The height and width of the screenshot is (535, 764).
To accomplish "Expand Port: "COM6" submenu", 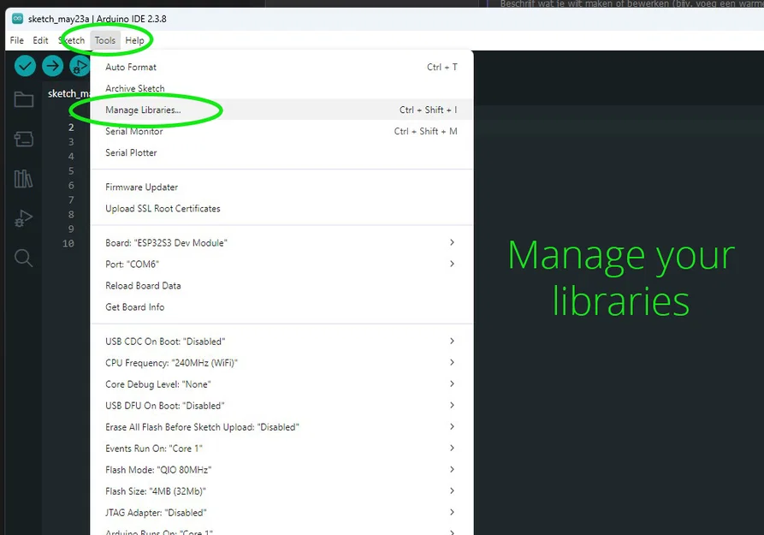I will point(281,265).
